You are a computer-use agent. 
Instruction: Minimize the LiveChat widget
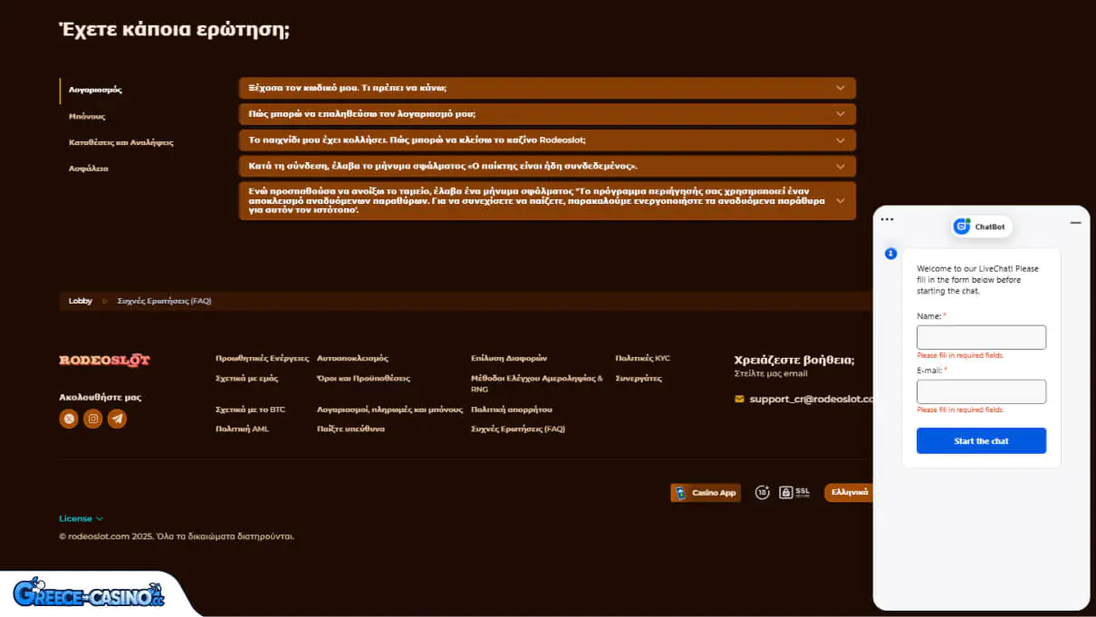point(1075,222)
